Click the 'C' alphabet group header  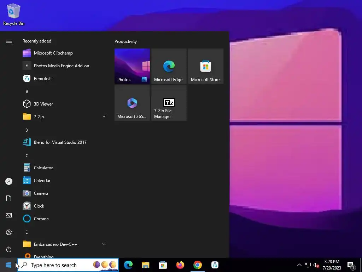[x=27, y=156]
